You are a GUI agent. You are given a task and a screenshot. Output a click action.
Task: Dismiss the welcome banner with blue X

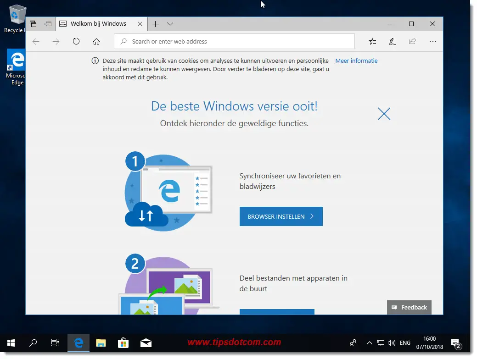click(x=384, y=114)
